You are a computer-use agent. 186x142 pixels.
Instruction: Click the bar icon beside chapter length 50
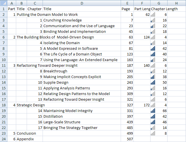(153, 82)
